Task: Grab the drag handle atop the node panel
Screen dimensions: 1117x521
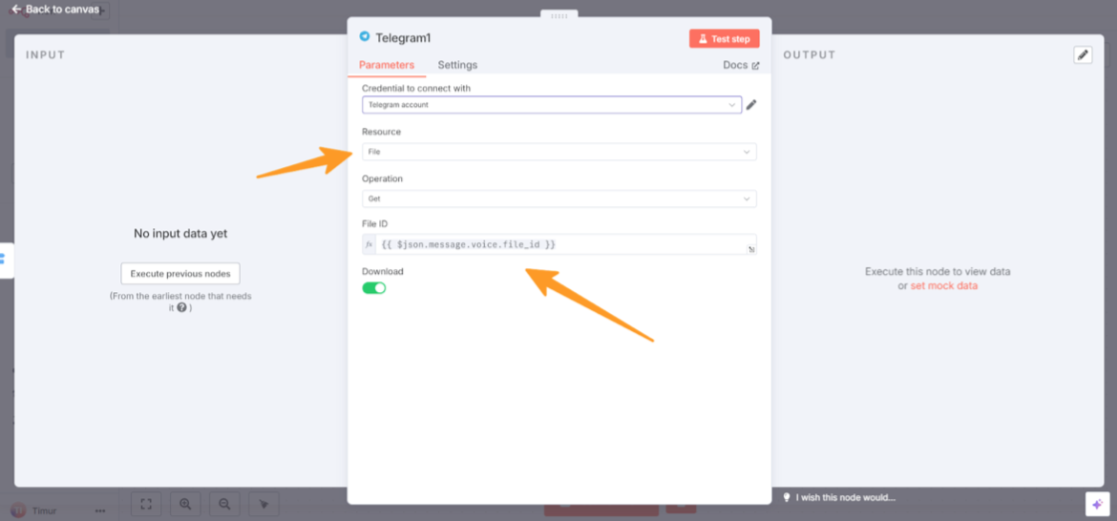Action: tap(559, 13)
